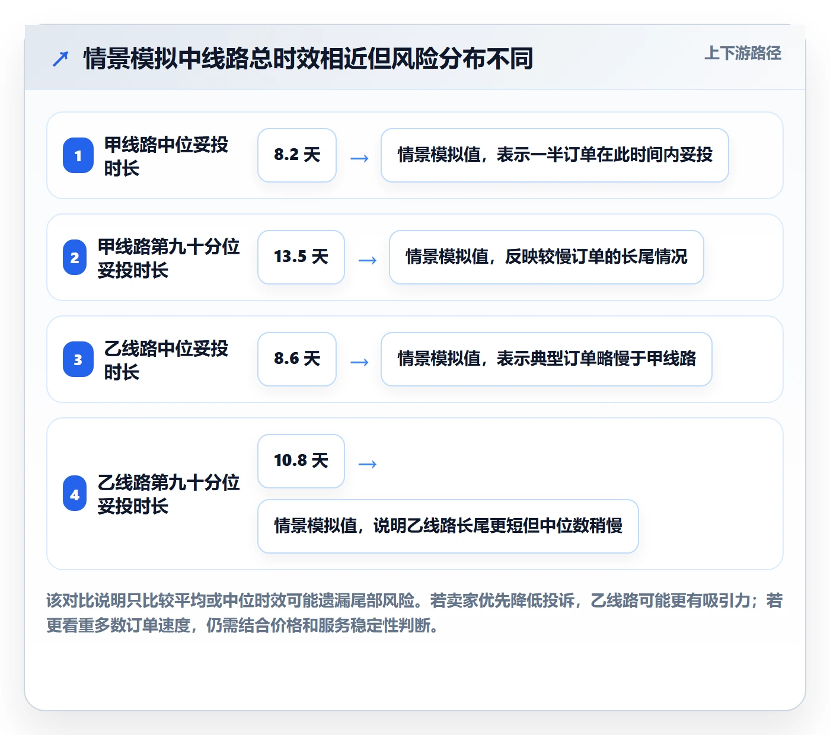
Task: Select the heading 情景模拟中线路总时效相近但风险分布不同
Action: [x=308, y=59]
